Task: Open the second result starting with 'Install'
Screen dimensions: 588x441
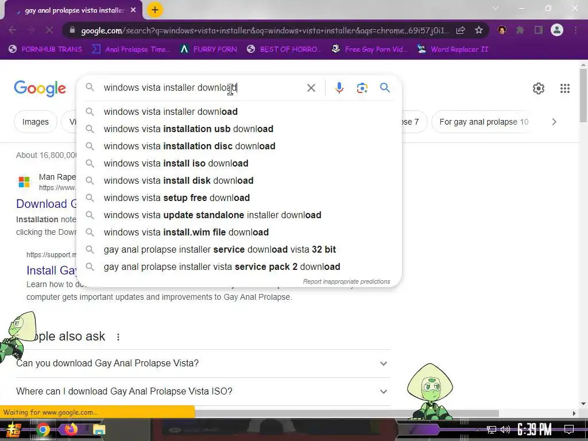Action: coord(51,270)
